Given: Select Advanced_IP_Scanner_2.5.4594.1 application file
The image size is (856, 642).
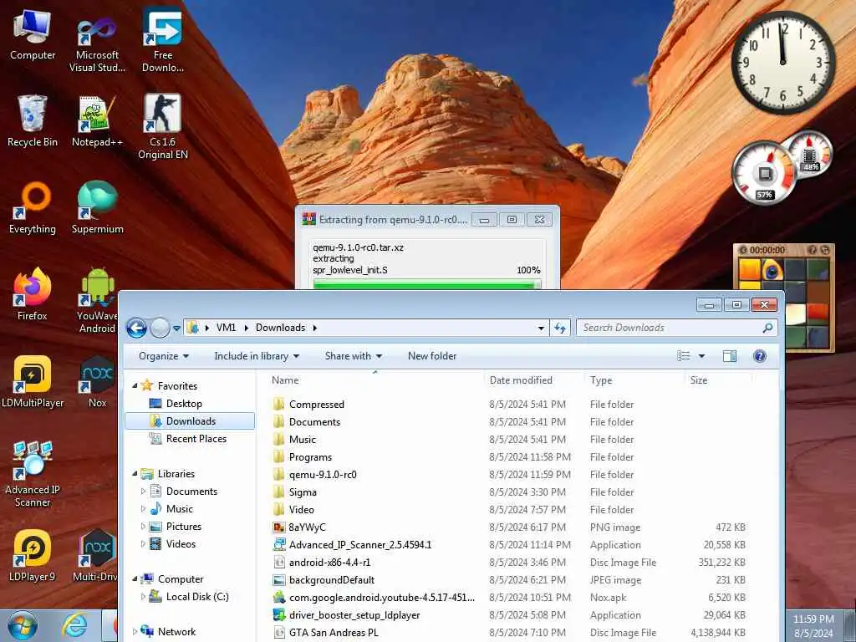Looking at the screenshot, I should tap(360, 545).
